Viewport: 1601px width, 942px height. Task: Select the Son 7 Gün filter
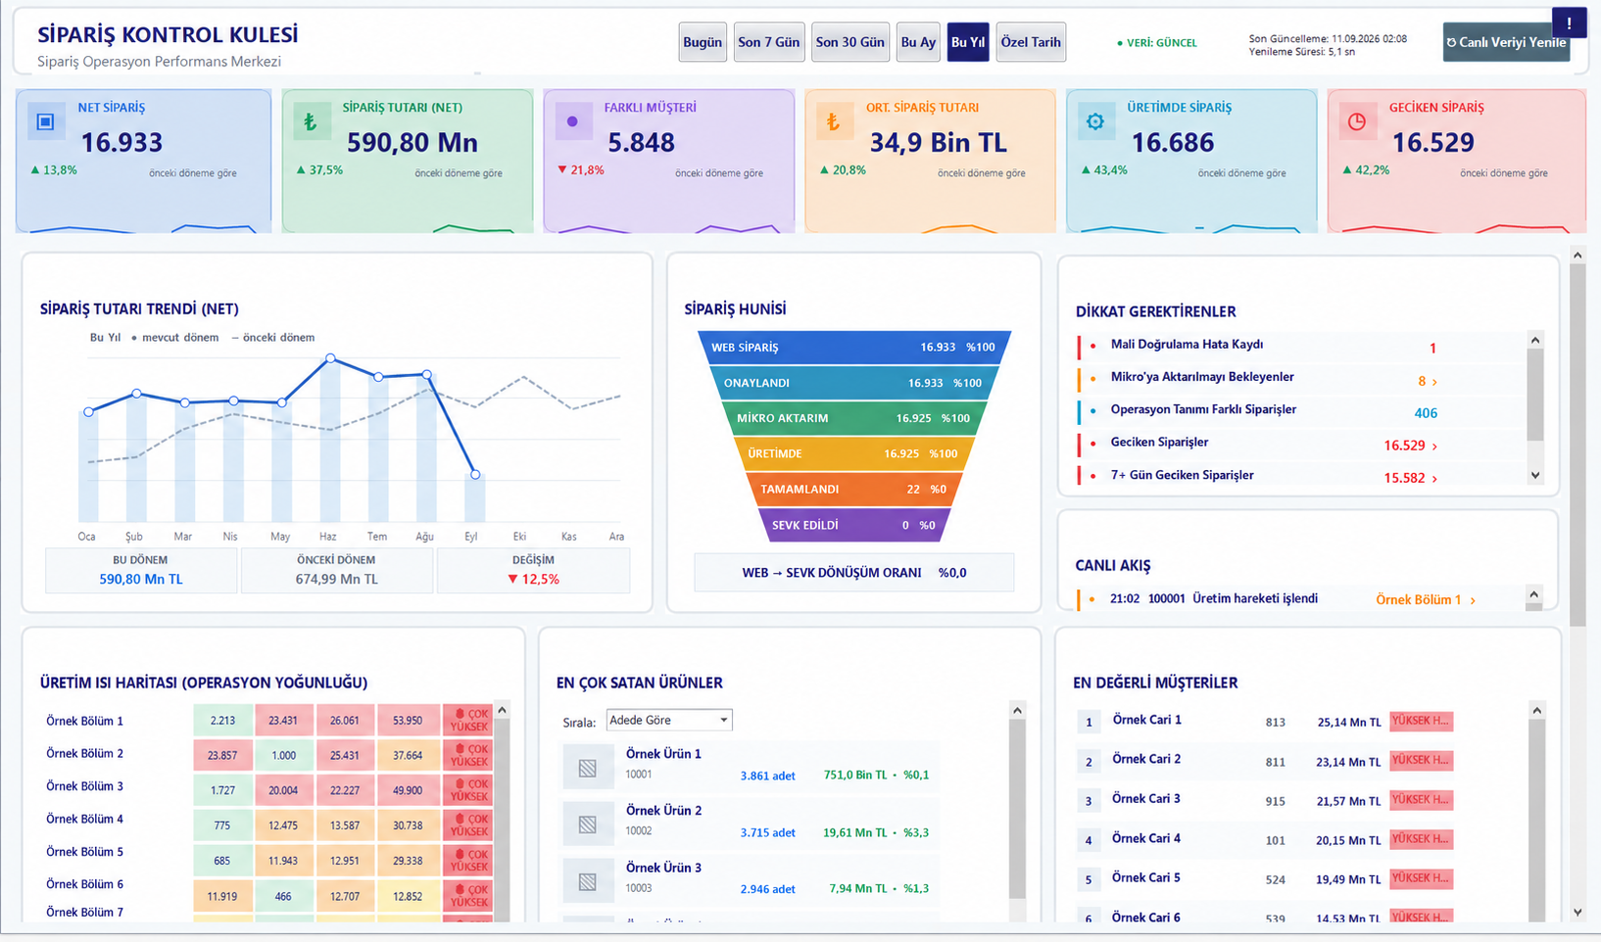(x=769, y=42)
